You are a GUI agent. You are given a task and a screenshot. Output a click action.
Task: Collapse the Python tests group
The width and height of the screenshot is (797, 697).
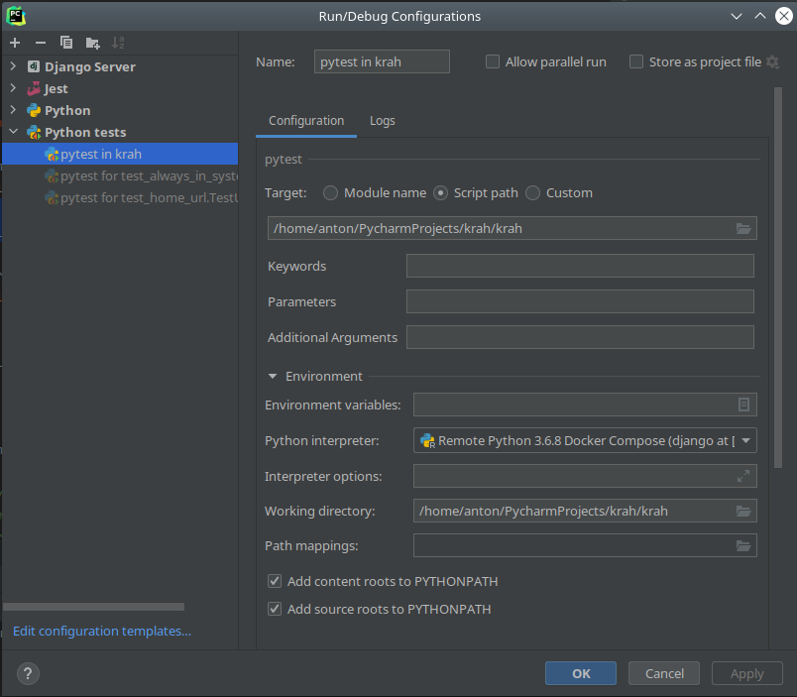click(x=13, y=132)
